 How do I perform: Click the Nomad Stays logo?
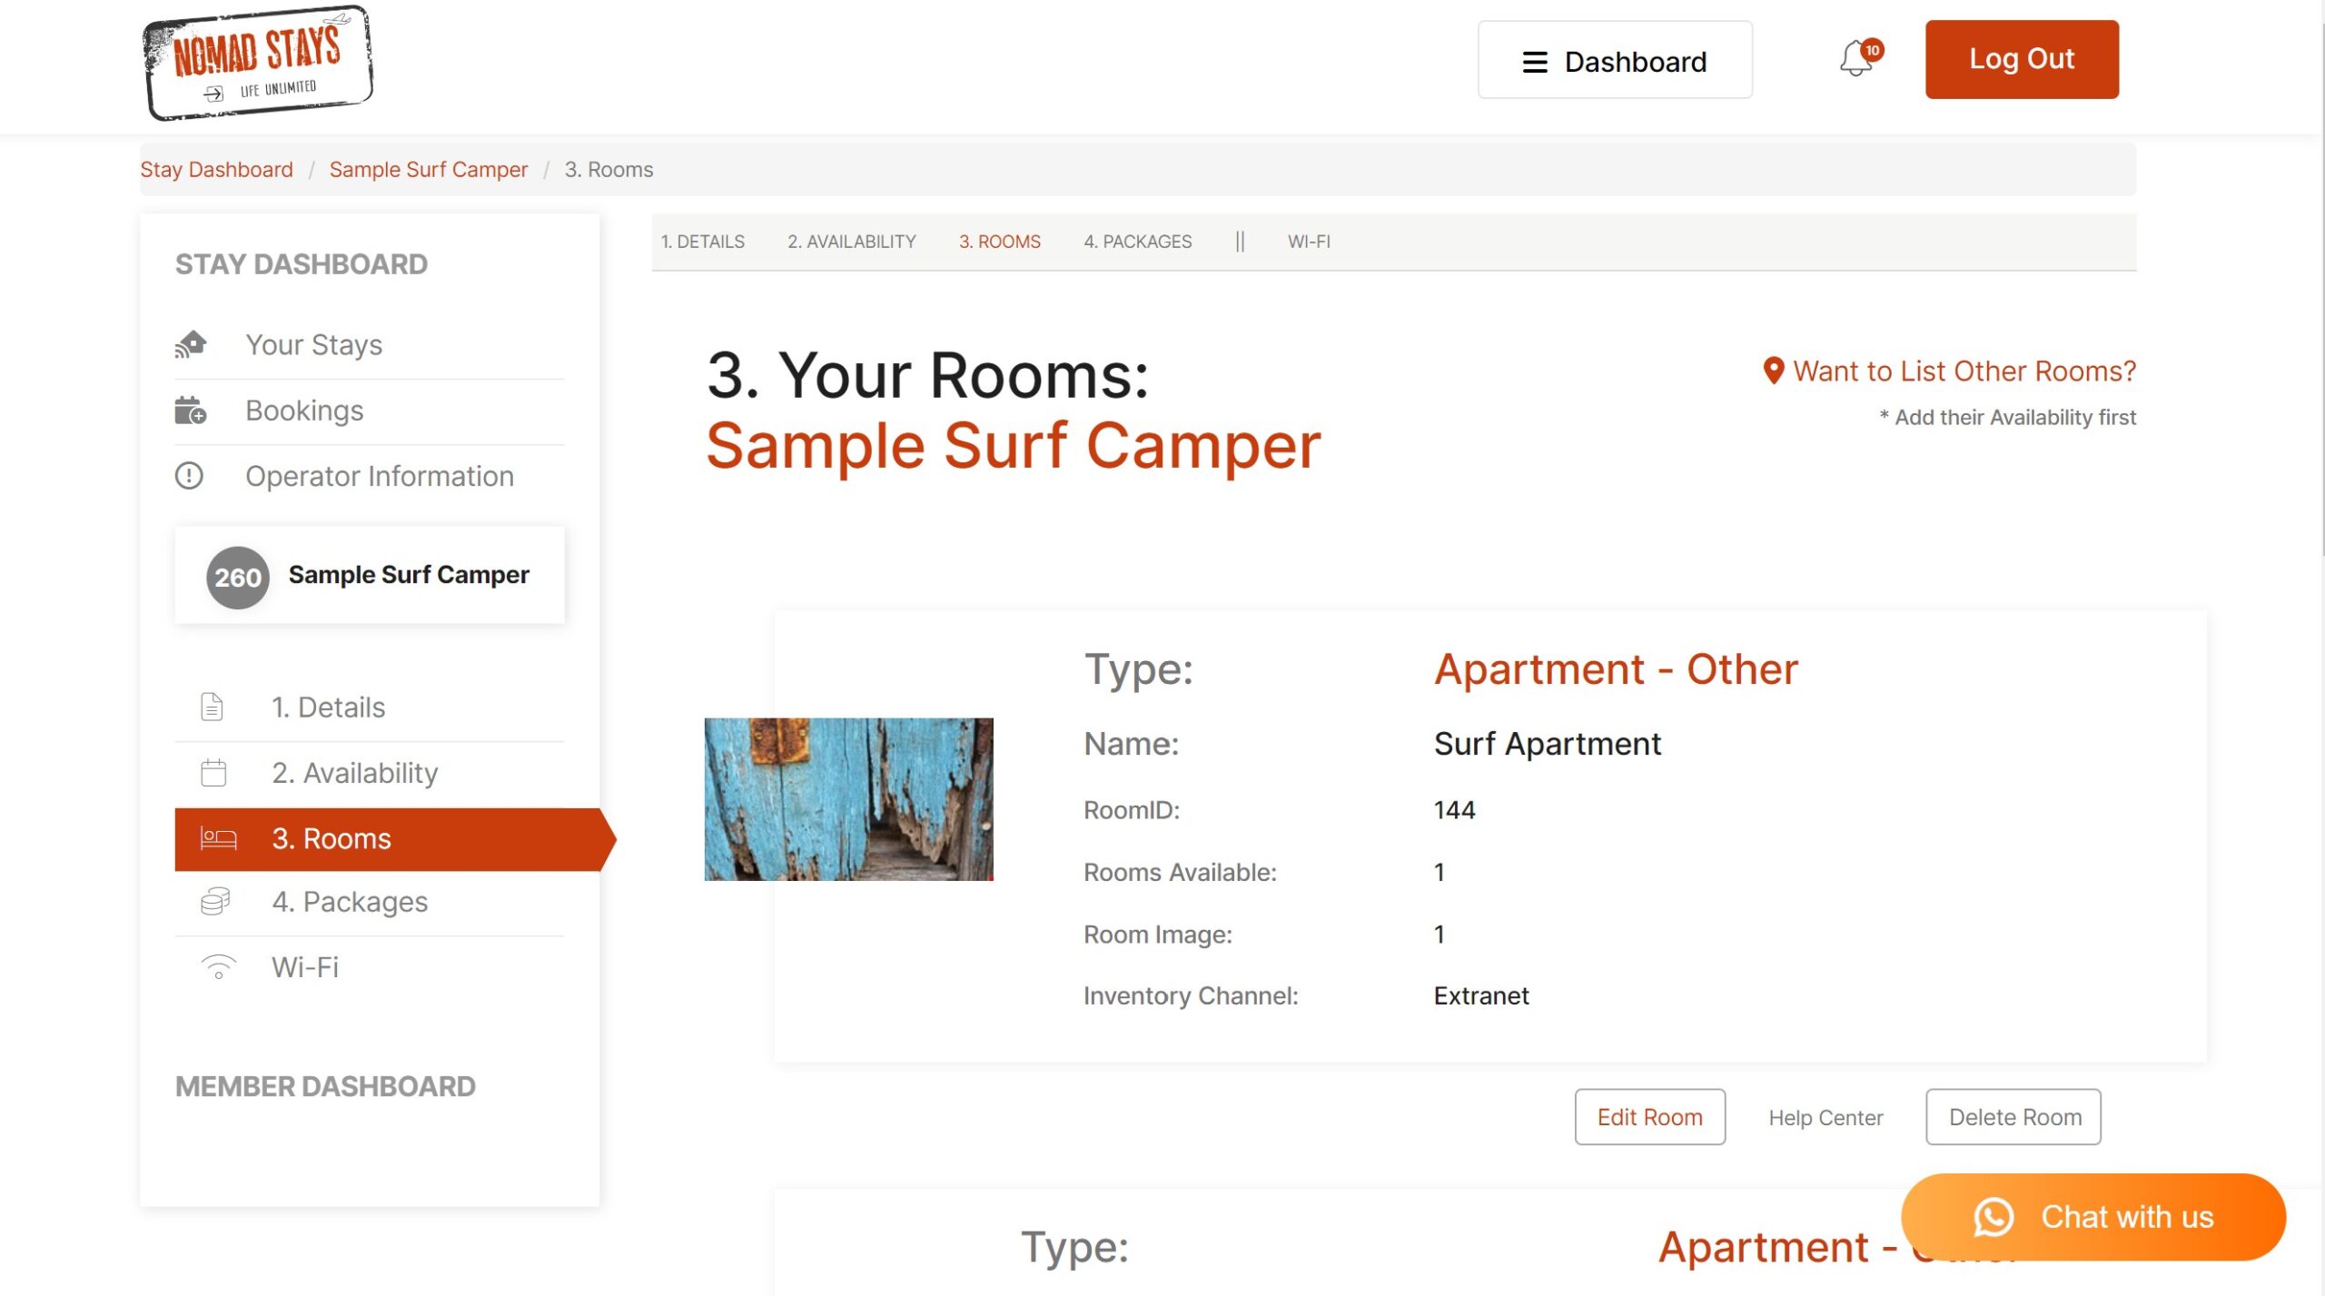point(258,62)
